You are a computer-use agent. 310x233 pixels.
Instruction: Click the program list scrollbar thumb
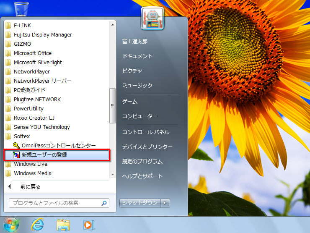click(x=113, y=106)
